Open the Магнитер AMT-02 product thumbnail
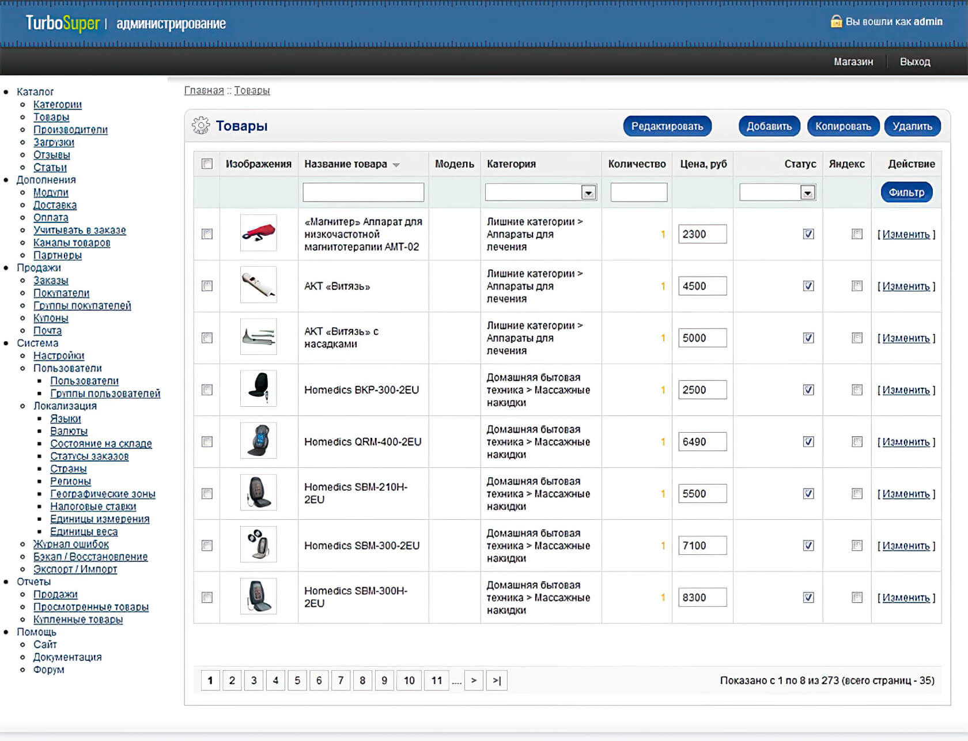The image size is (968, 741). click(258, 233)
